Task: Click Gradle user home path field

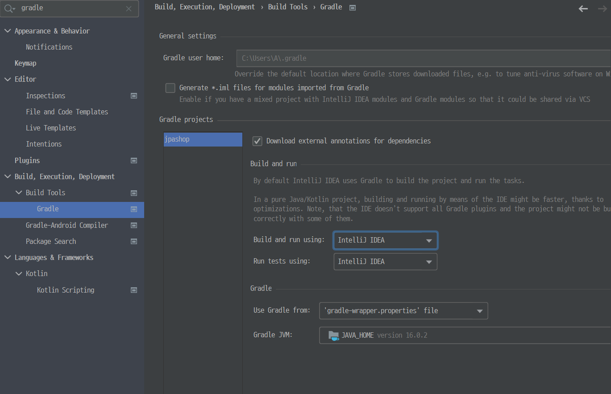Action: click(x=424, y=58)
